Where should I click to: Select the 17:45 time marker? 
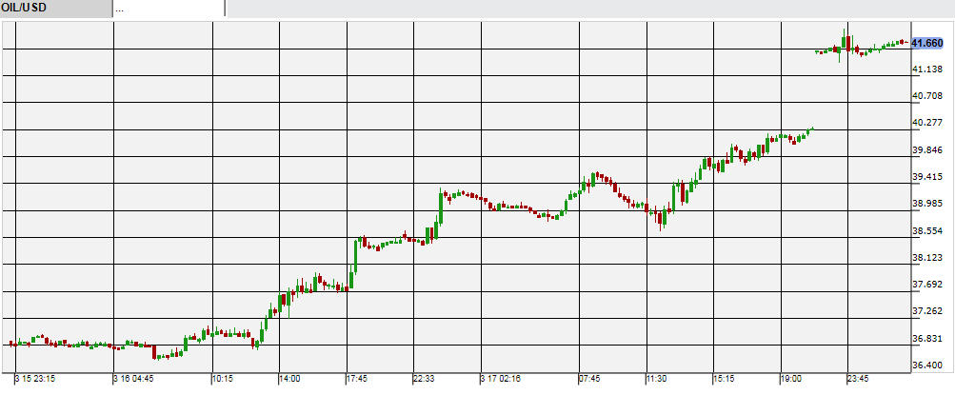click(357, 379)
